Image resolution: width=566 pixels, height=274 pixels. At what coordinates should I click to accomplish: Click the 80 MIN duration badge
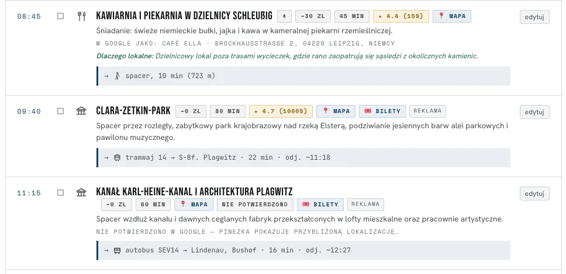(228, 111)
